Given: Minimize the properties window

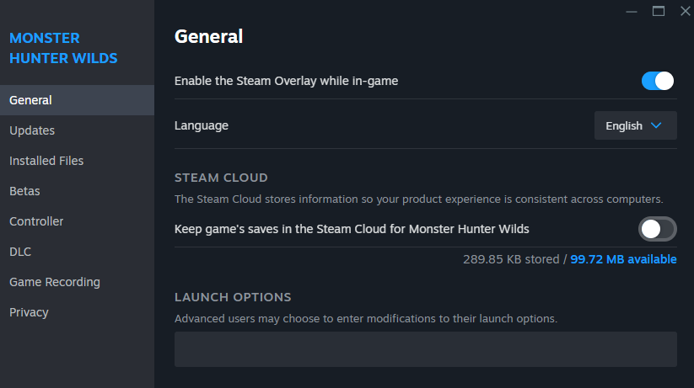Looking at the screenshot, I should (633, 11).
